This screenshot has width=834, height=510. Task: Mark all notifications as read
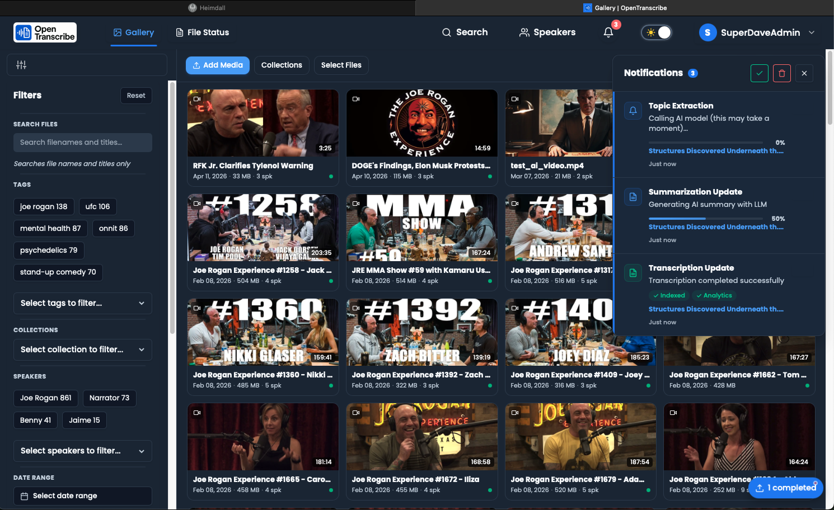point(760,73)
